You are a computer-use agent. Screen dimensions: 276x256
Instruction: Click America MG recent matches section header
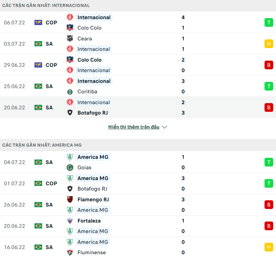click(x=42, y=145)
